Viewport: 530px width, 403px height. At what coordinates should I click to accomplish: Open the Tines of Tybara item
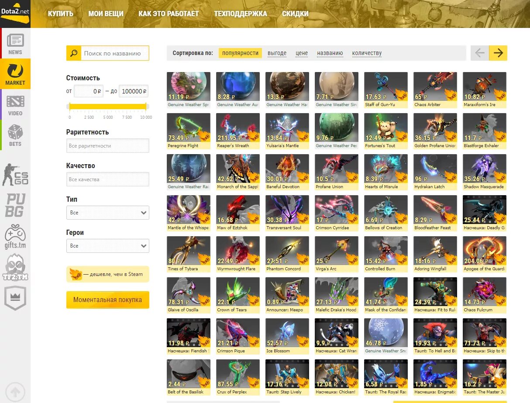click(189, 254)
